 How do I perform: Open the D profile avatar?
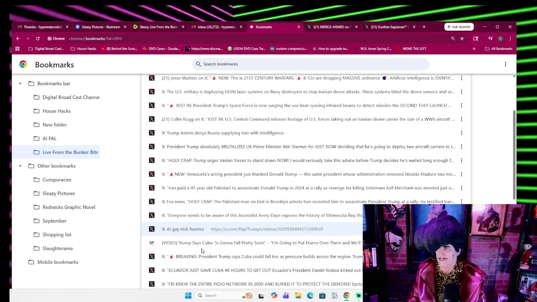(x=500, y=39)
